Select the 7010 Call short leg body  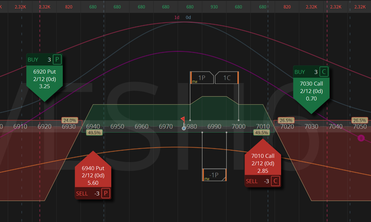point(263,163)
